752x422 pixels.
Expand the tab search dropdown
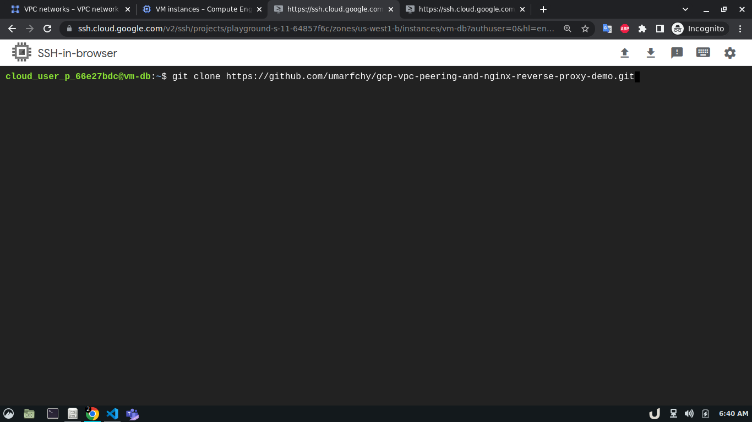coord(685,9)
